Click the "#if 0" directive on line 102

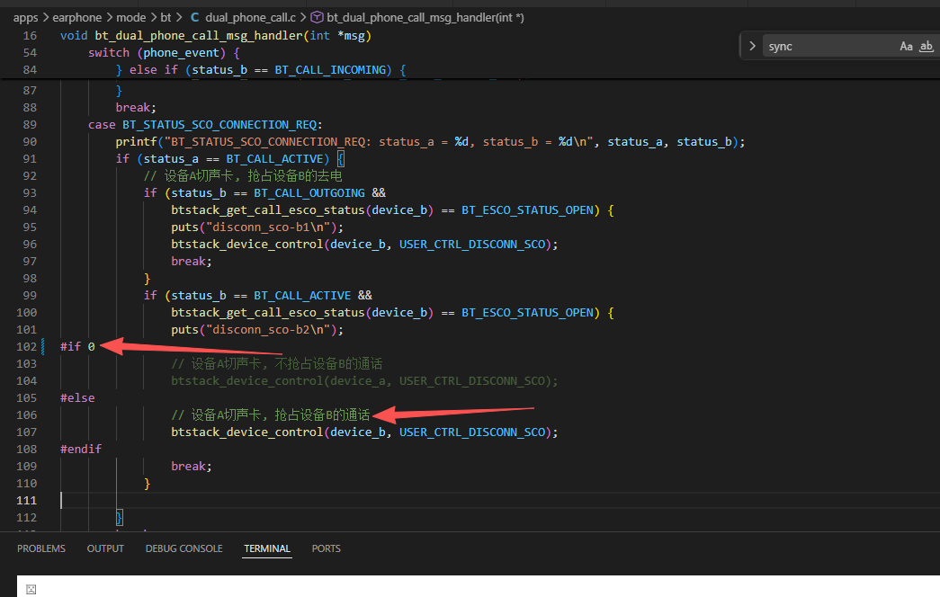coord(77,346)
